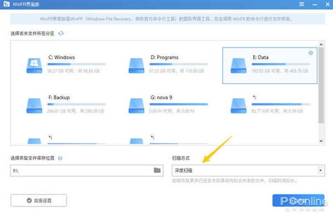Close the WinFR window

pos(327,4)
